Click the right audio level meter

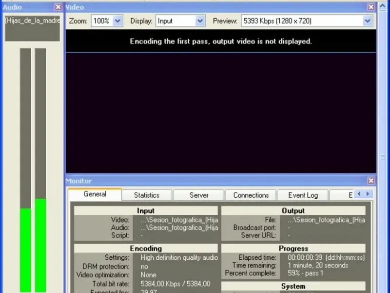(x=40, y=170)
